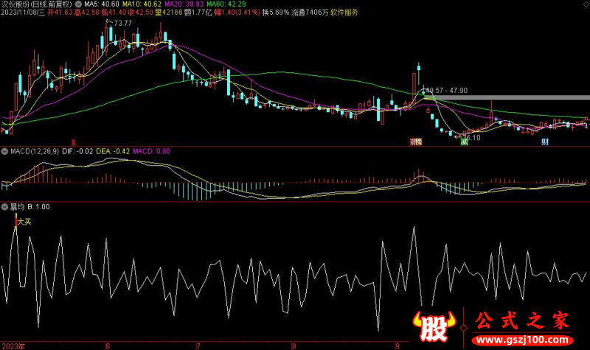Select the MA60: 42.29 label
This screenshot has height=350, width=590.
point(226,4)
